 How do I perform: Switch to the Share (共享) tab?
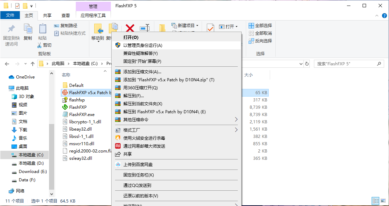[x=47, y=15]
